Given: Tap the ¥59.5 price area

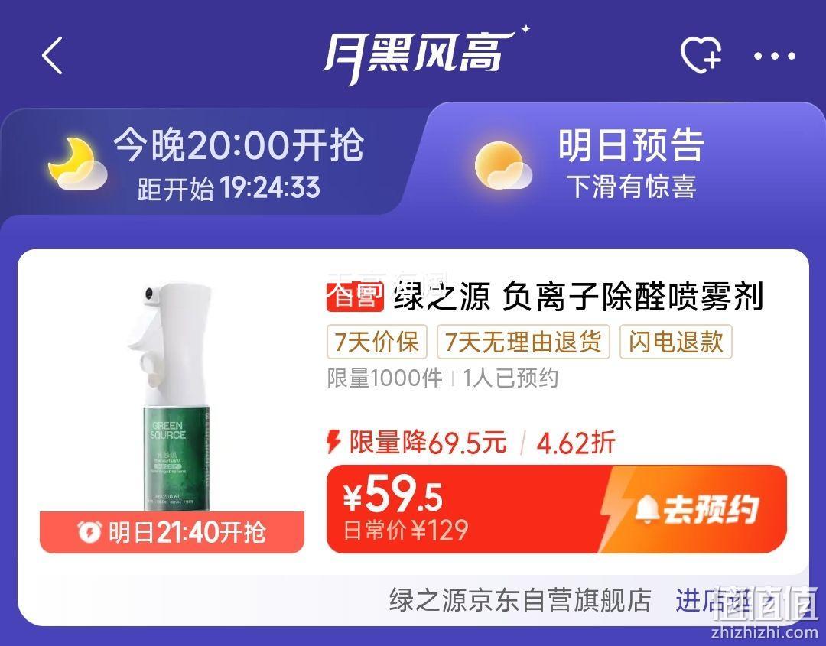Looking at the screenshot, I should tap(393, 496).
